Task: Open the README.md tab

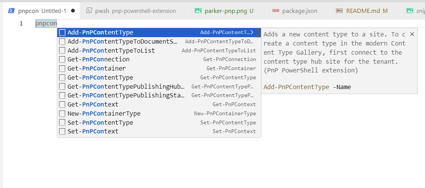Action: point(366,11)
